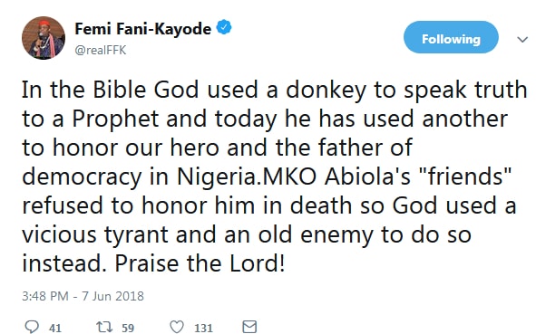Viewport: 536px width, 334px height.
Task: View the 59 retweets count
Action: pyautogui.click(x=128, y=329)
